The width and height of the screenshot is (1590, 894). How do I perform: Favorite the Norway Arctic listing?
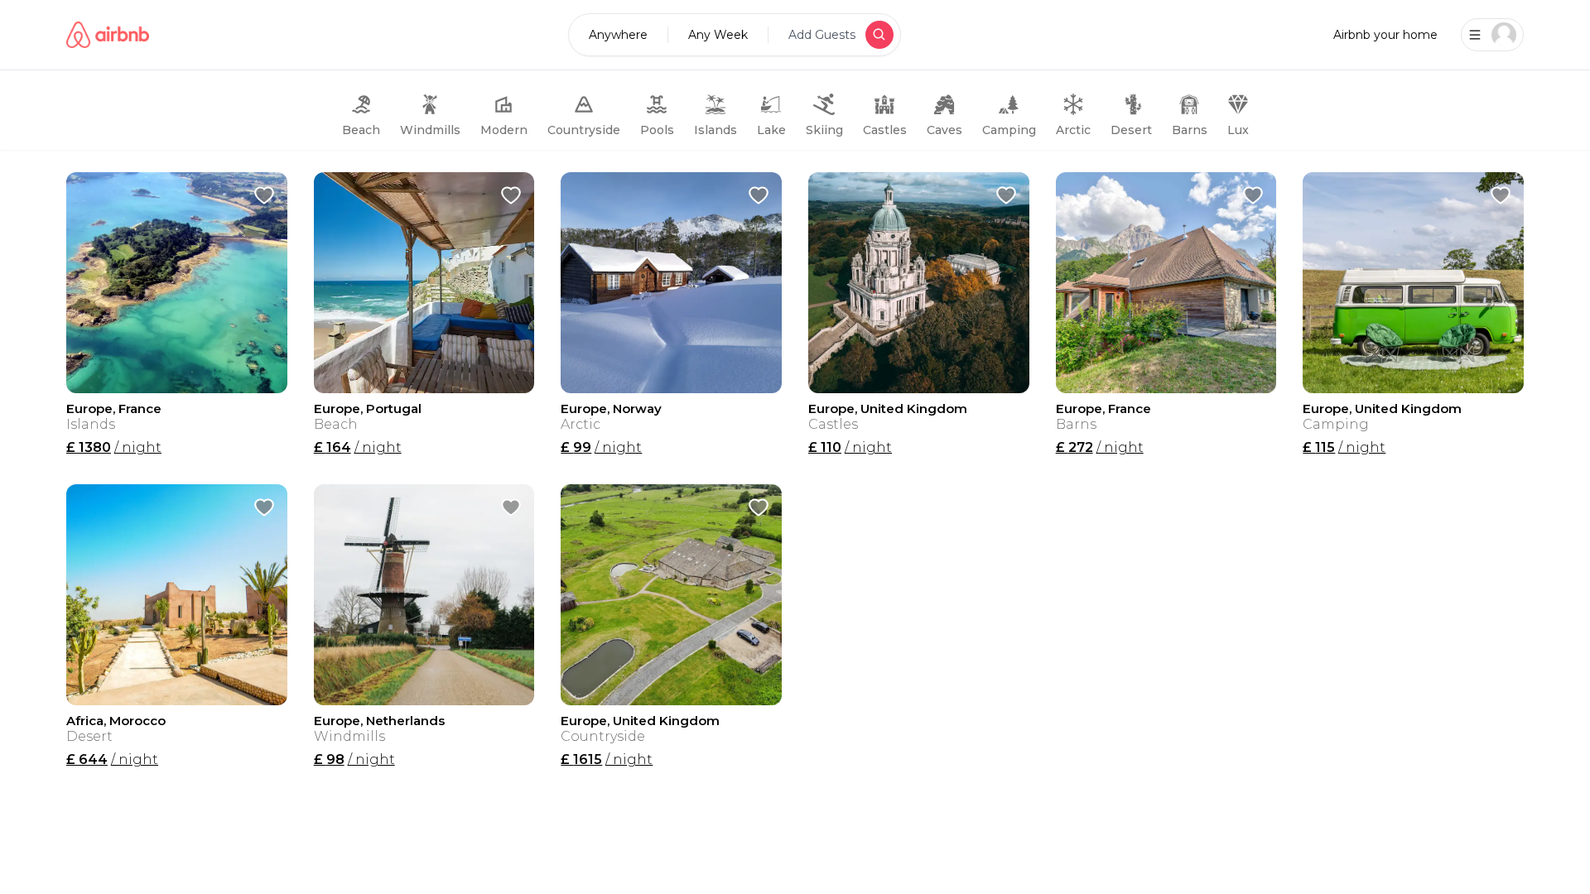pos(759,195)
